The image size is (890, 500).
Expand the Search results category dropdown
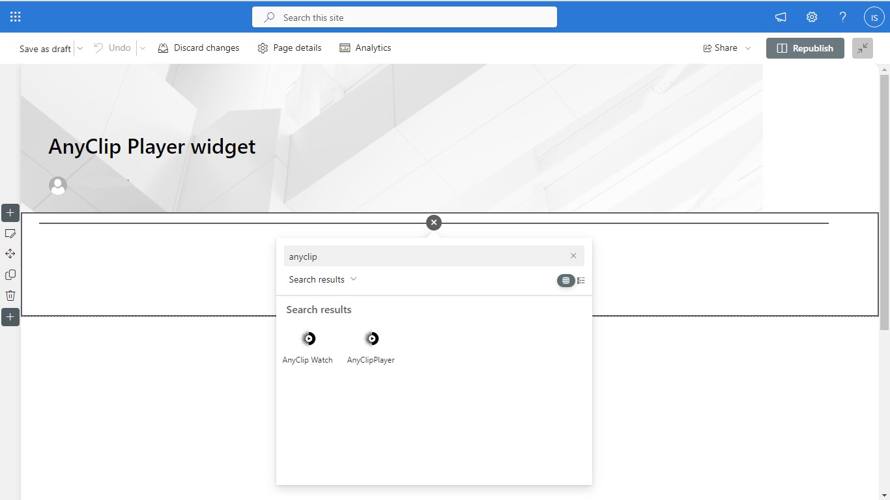(x=323, y=279)
